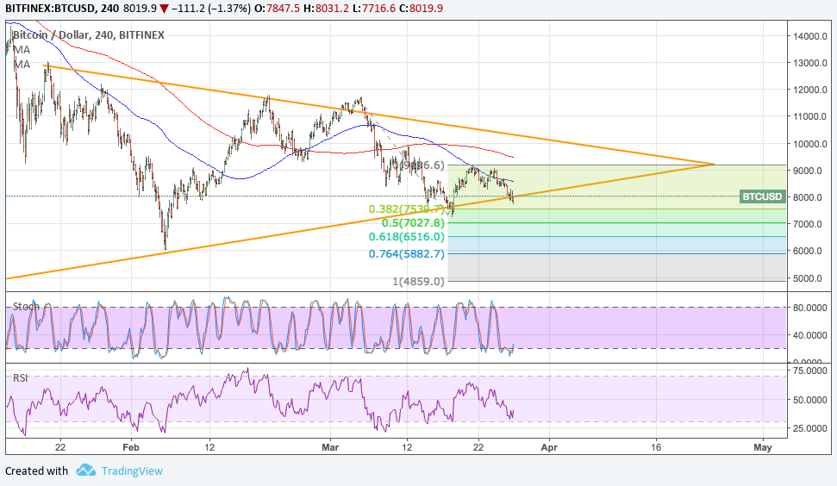Click the BTCUSD price label tag

(762, 196)
